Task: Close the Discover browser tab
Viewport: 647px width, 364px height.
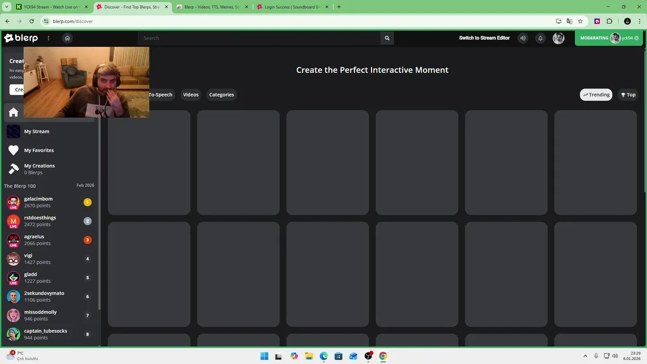Action: 166,7
